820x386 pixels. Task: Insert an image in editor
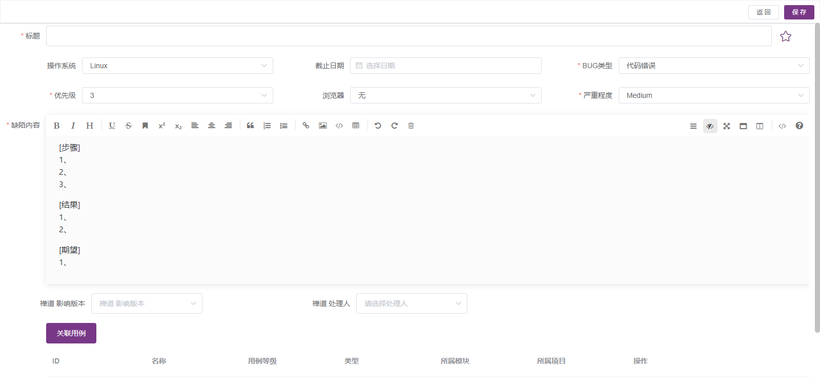[322, 126]
